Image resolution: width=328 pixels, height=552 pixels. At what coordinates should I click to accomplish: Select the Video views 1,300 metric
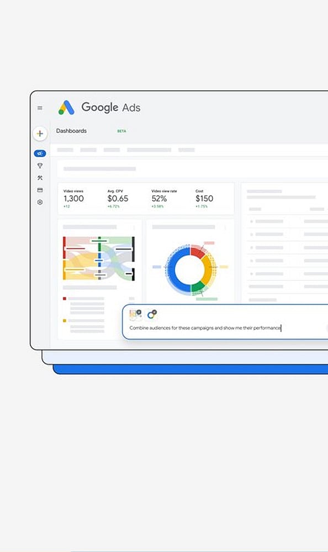[x=73, y=199]
